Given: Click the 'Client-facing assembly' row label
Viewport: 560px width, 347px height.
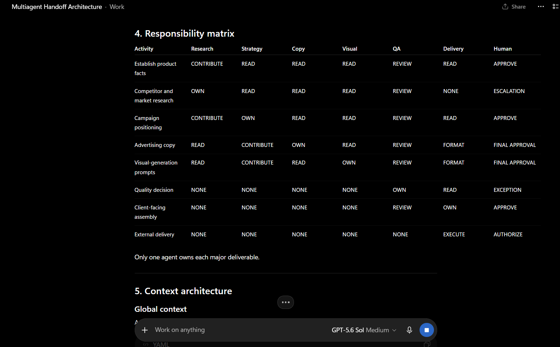Looking at the screenshot, I should pos(150,212).
